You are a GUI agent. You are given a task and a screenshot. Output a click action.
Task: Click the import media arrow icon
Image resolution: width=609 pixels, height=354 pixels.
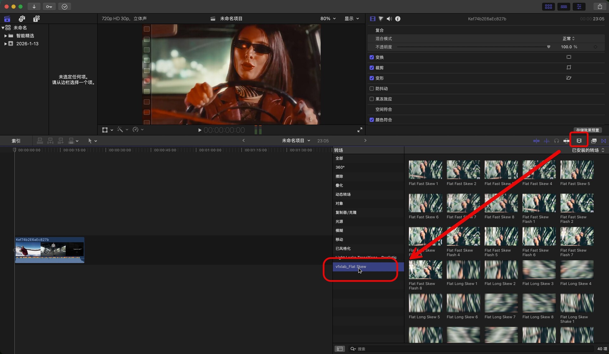(34, 6)
